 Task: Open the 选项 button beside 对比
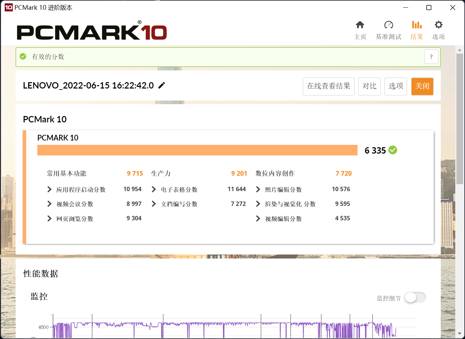point(395,87)
